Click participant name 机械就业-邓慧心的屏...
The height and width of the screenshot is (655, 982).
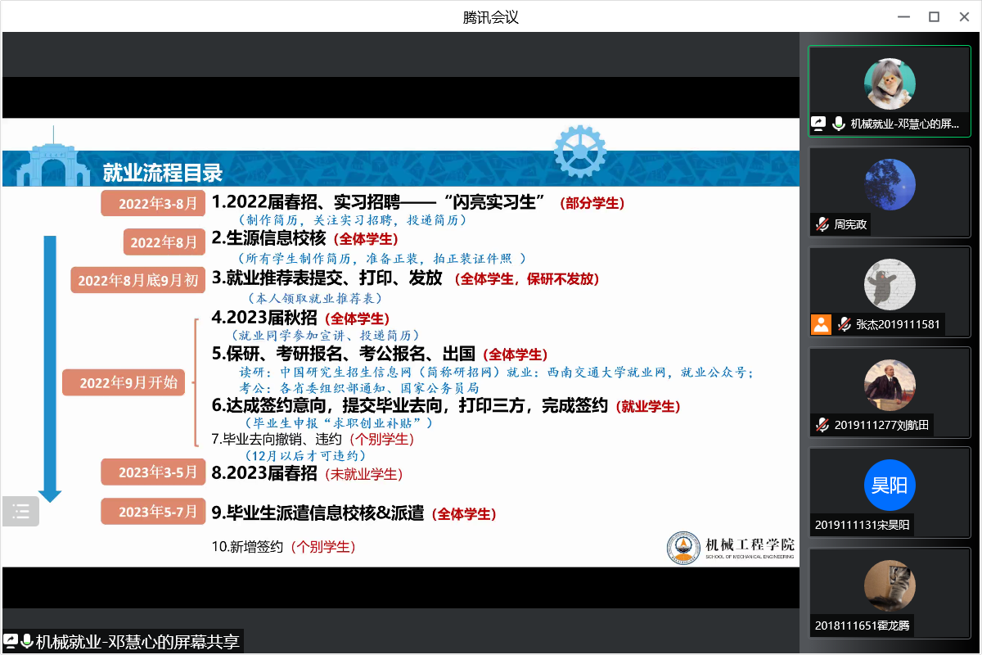pyautogui.click(x=904, y=124)
